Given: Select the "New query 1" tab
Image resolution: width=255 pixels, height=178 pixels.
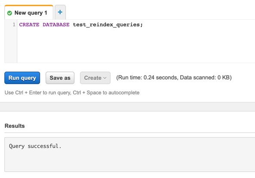Looking at the screenshot, I should point(29,12).
